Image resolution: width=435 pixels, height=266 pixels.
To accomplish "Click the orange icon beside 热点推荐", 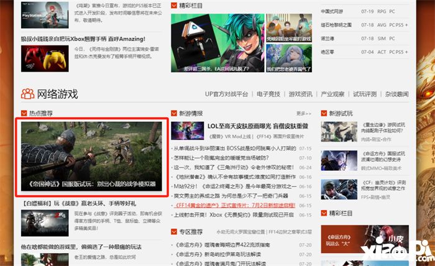I will (24, 113).
